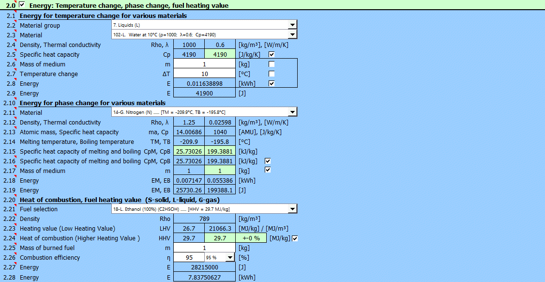Click the Mass of medium input in row 2.6
The width and height of the screenshot is (545, 282).
(204, 64)
